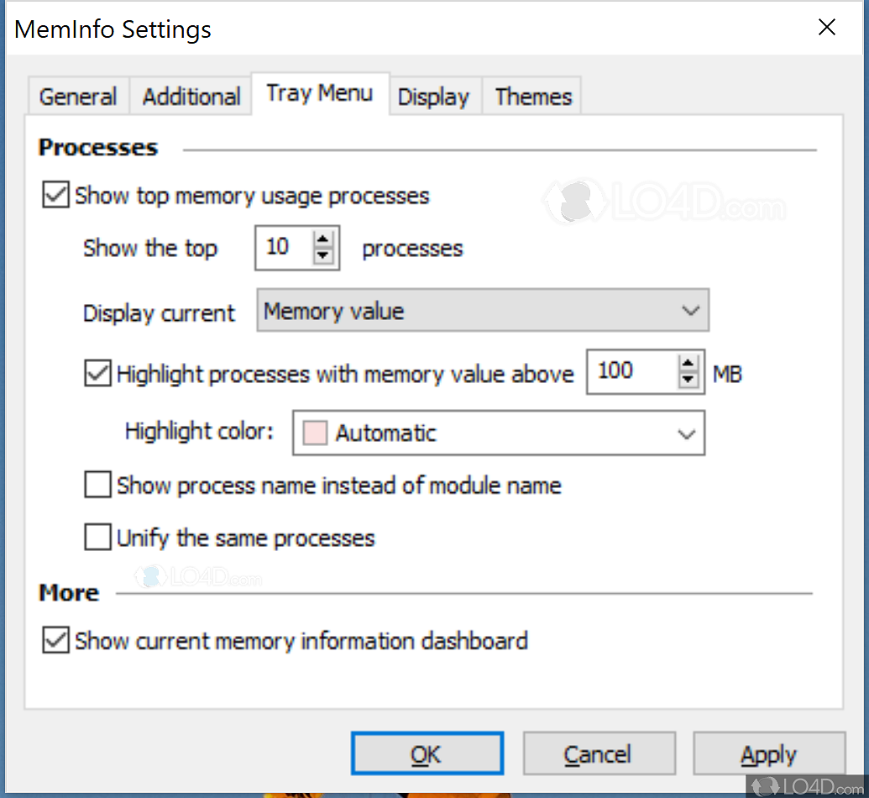Open the Additional tab
This screenshot has width=869, height=798.
(x=191, y=97)
